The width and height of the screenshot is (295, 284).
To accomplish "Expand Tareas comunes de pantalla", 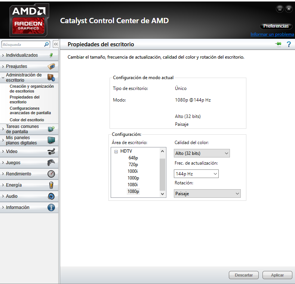I will [x=3, y=129].
